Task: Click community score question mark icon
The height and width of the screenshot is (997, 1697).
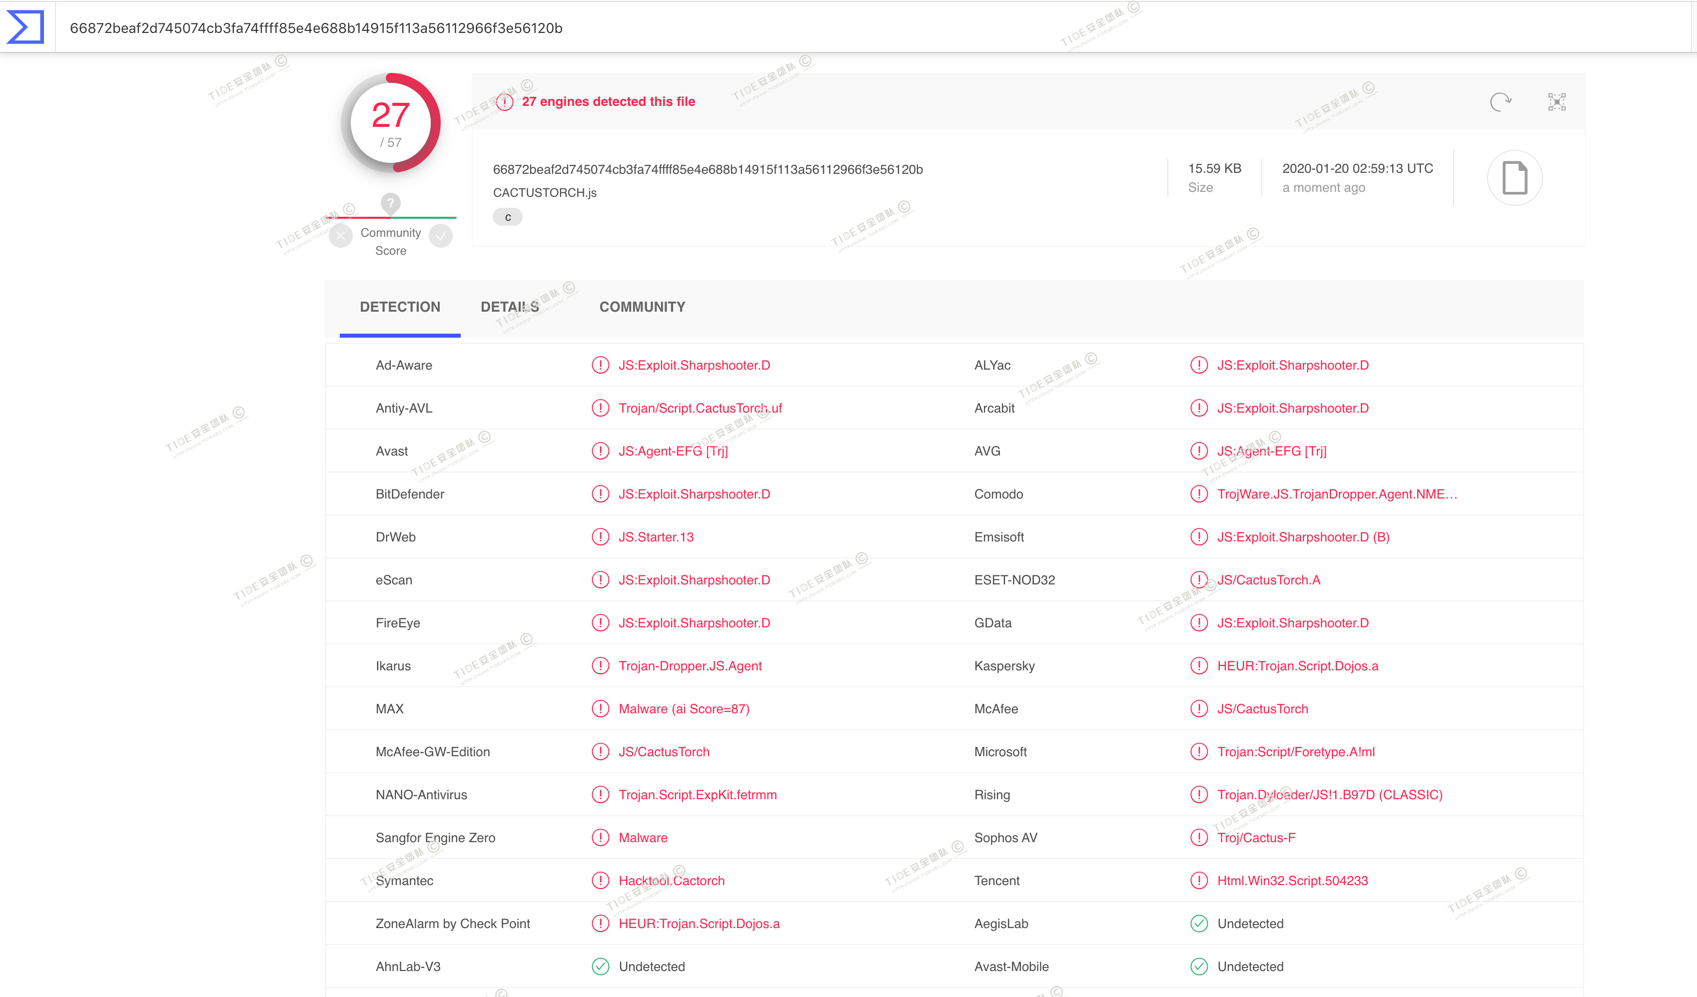Action: coord(391,202)
